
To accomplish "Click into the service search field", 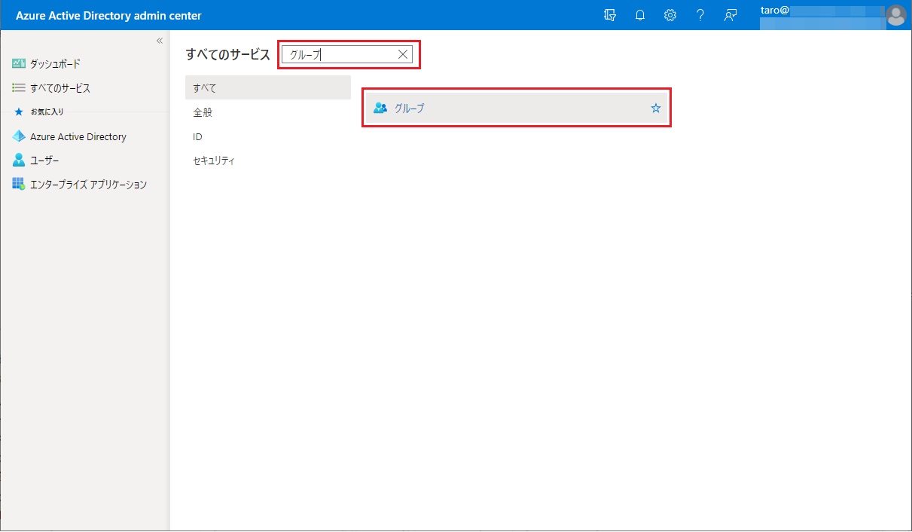I will click(x=339, y=54).
